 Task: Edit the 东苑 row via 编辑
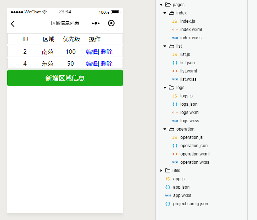pyautogui.click(x=92, y=63)
